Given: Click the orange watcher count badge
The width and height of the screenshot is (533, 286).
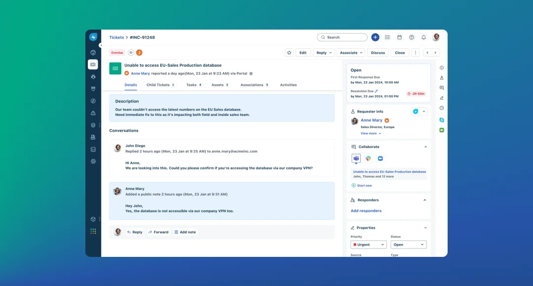Looking at the screenshot, I should [139, 53].
